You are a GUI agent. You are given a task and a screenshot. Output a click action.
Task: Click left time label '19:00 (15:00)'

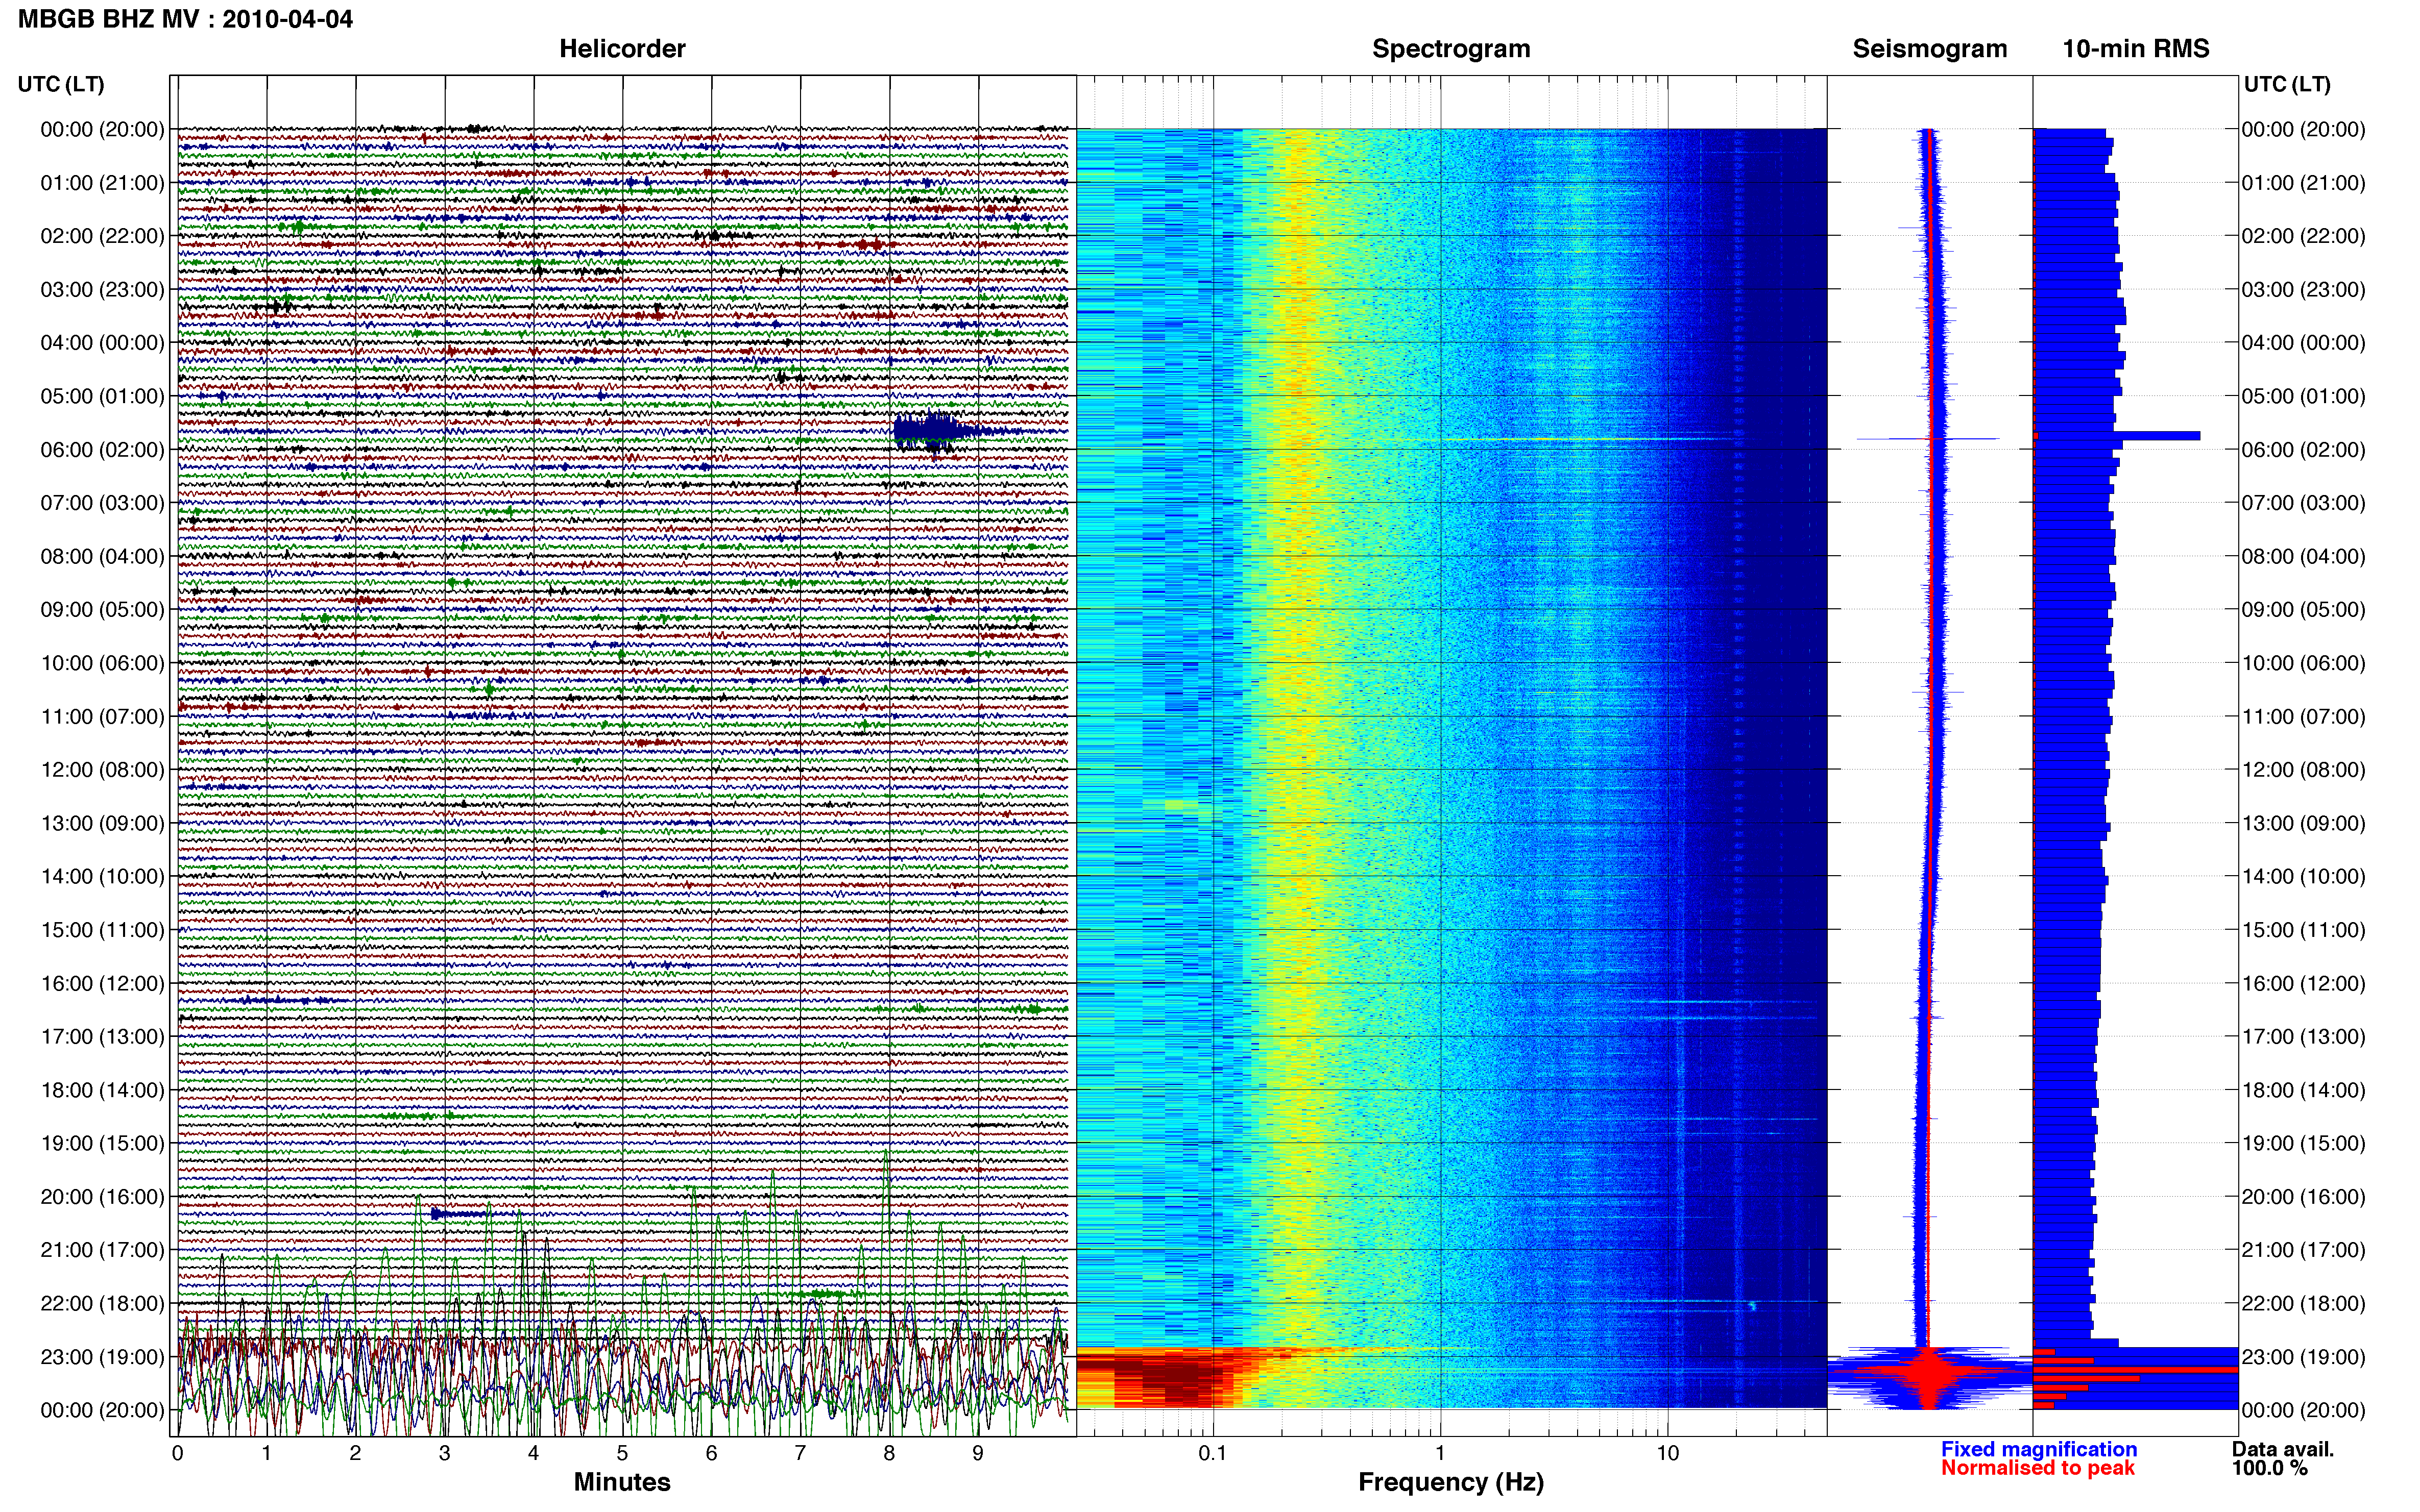[x=102, y=1143]
